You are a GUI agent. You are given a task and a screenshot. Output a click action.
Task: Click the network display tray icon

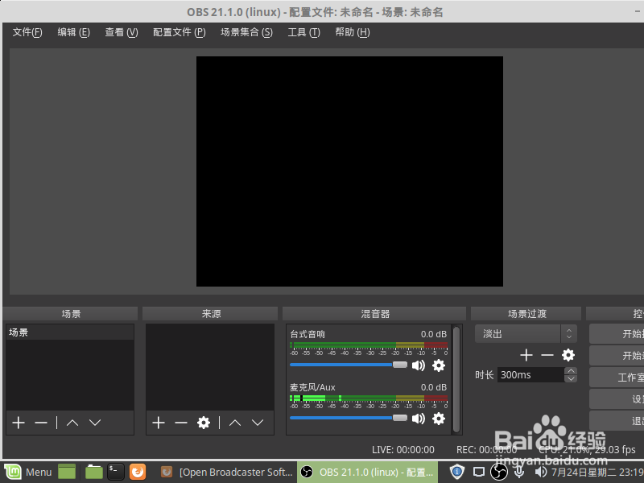click(x=479, y=472)
